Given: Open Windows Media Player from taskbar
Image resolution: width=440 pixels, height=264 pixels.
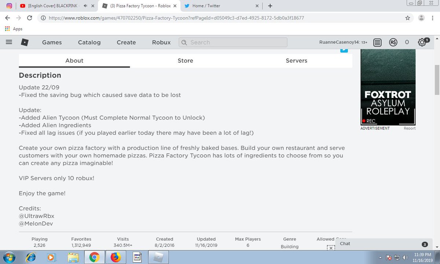Looking at the screenshot, I should point(52,257).
